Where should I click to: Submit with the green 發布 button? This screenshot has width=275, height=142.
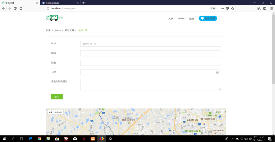click(x=57, y=97)
